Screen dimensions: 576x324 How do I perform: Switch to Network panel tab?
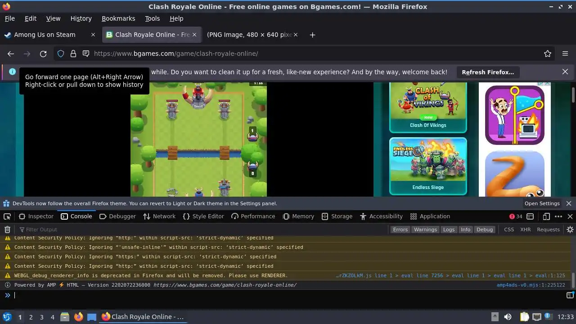click(x=159, y=216)
